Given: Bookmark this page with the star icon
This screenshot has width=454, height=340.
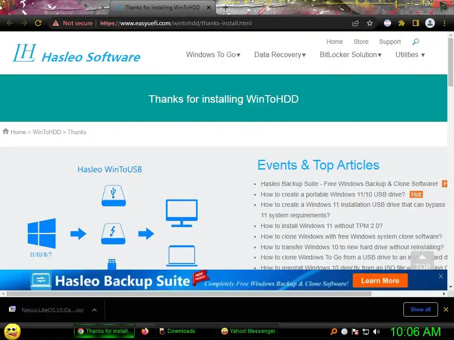Looking at the screenshot, I should [370, 23].
